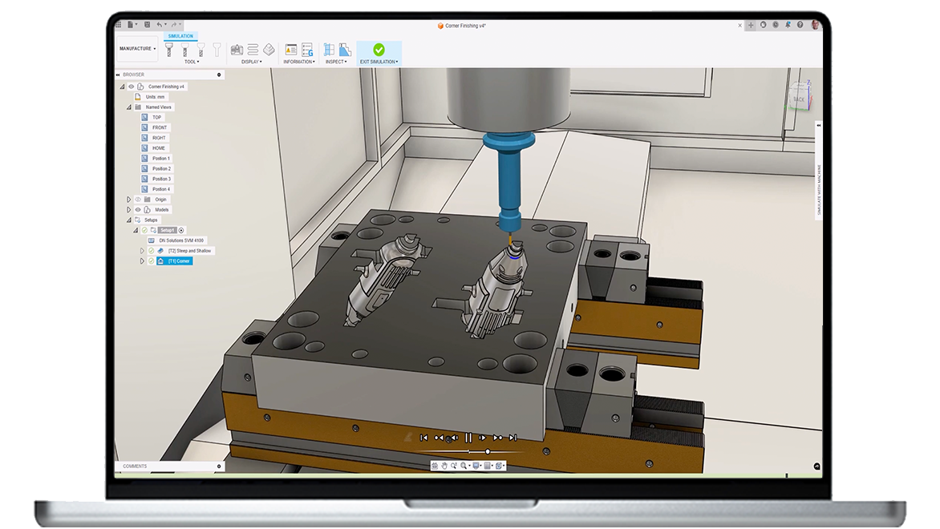Click the stock display icon
The height and width of the screenshot is (529, 940).
tap(269, 50)
